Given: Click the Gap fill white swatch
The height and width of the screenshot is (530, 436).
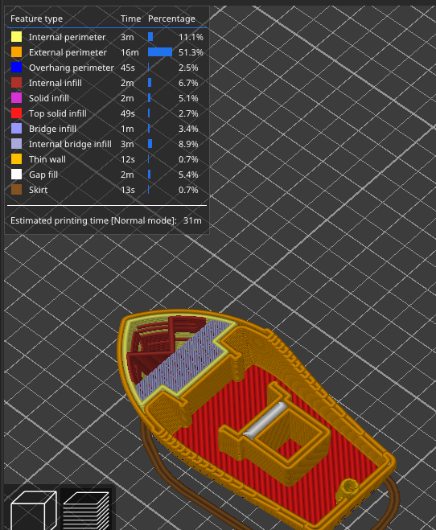Looking at the screenshot, I should point(17,175).
